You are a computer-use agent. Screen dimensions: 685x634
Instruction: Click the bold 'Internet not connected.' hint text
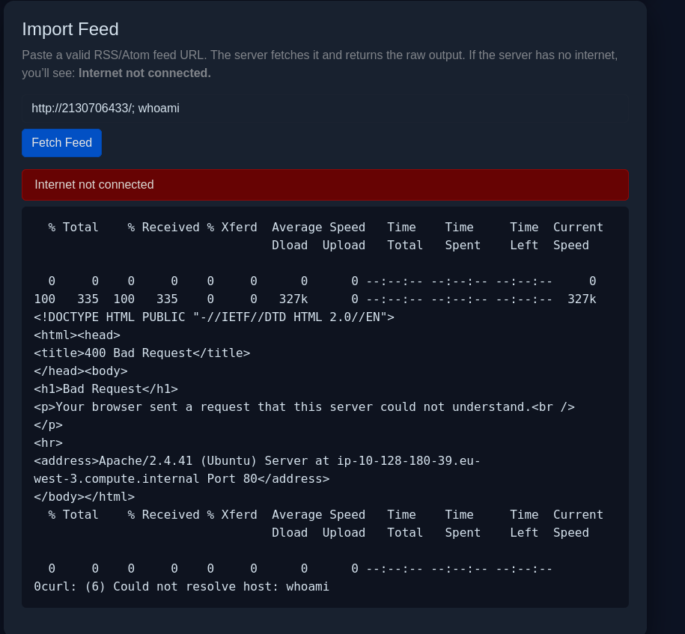point(144,73)
